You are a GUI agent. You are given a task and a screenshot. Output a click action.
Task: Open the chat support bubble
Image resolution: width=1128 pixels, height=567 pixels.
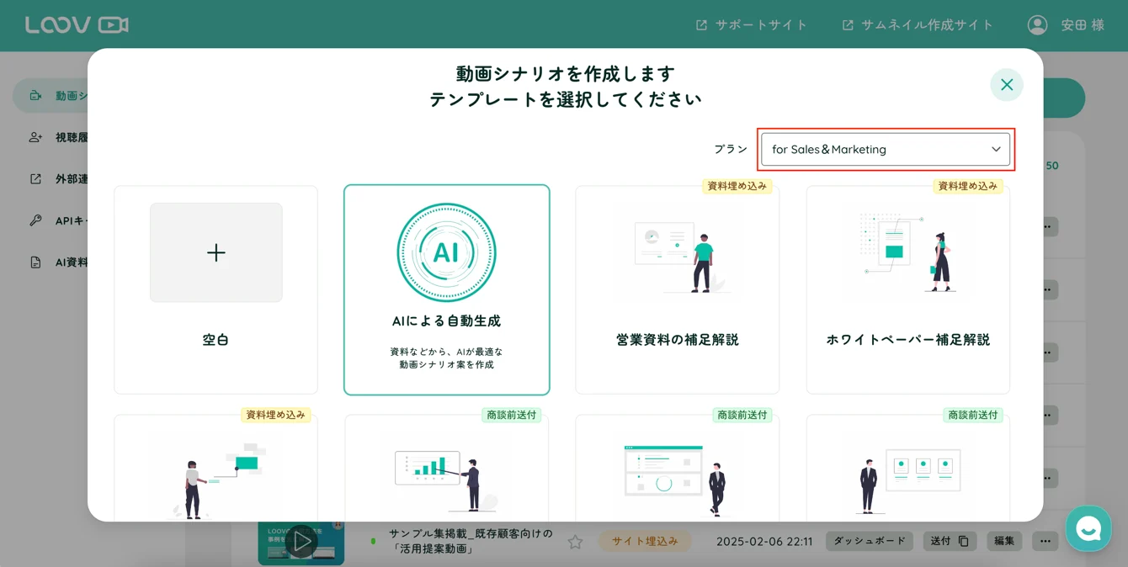click(1088, 528)
